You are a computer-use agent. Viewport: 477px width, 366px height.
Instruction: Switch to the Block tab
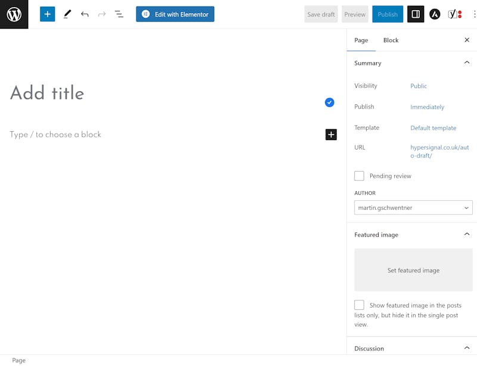click(391, 40)
